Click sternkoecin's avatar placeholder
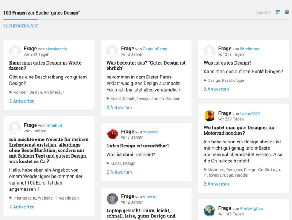 [x=15, y=51]
